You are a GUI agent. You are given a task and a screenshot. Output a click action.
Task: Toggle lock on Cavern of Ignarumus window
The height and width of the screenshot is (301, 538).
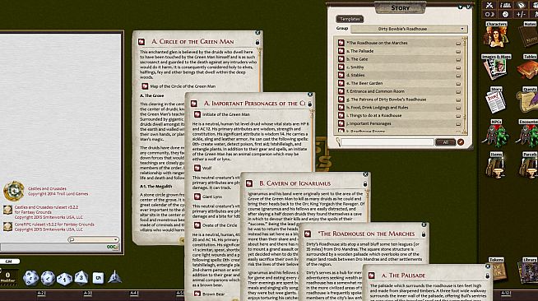coord(365,184)
